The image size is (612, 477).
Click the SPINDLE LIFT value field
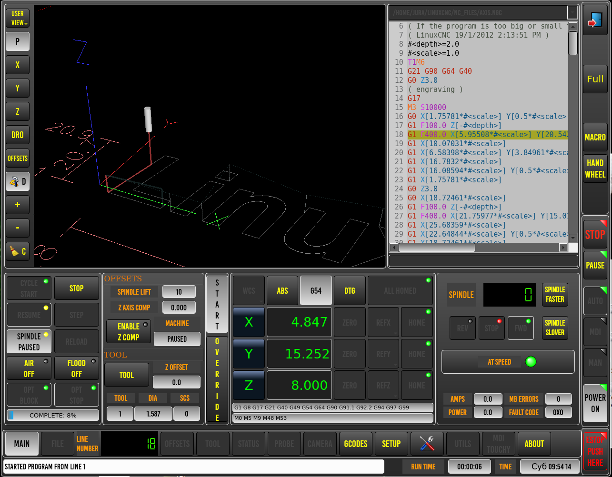[x=179, y=292]
